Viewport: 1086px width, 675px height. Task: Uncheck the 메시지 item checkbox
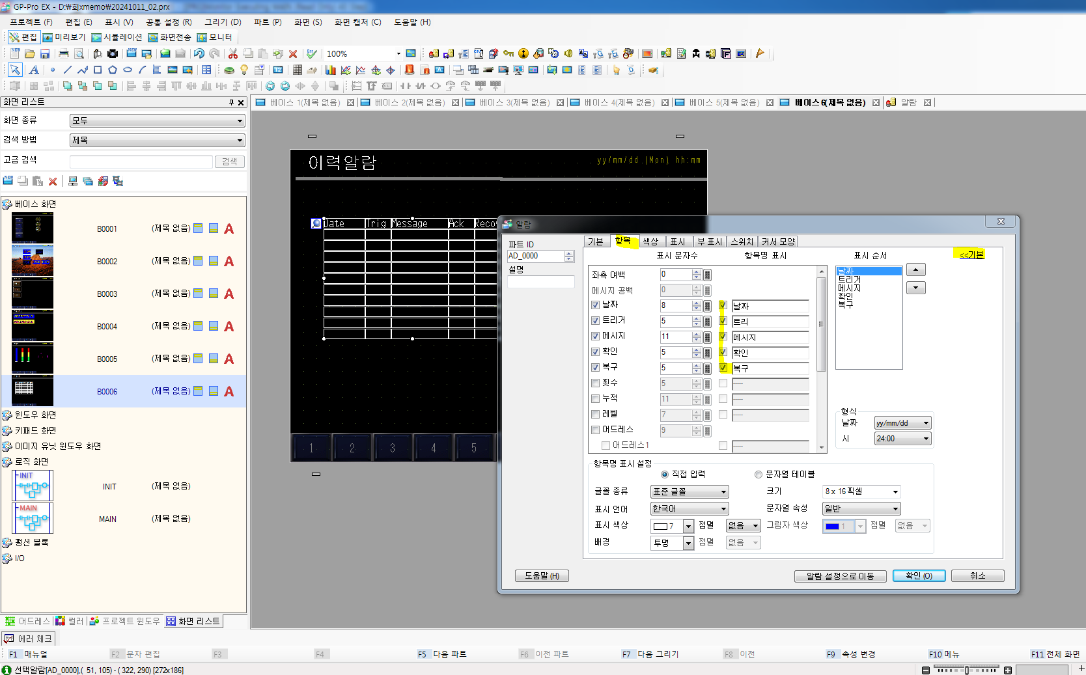(595, 336)
